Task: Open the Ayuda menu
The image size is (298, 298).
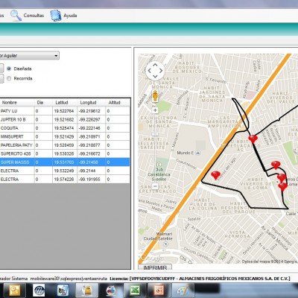Action: 70,16
